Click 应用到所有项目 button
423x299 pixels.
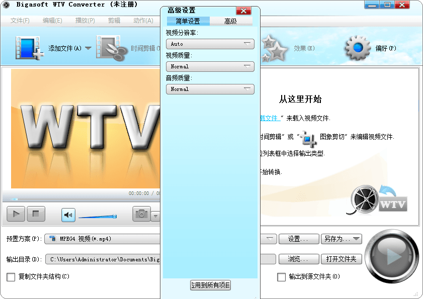click(x=210, y=285)
